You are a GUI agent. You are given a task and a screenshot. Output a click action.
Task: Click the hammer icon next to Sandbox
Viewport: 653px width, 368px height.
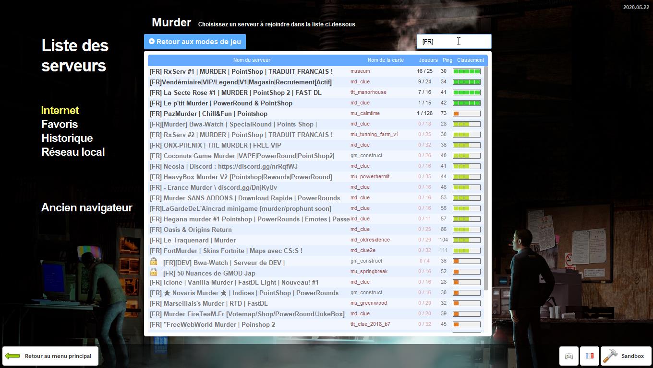610,356
